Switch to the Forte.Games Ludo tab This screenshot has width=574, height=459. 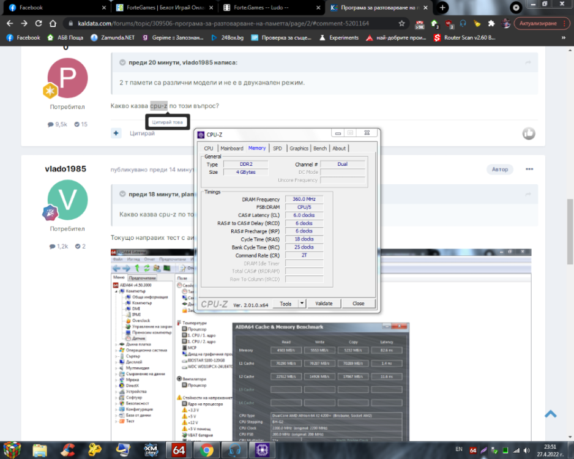[272, 7]
